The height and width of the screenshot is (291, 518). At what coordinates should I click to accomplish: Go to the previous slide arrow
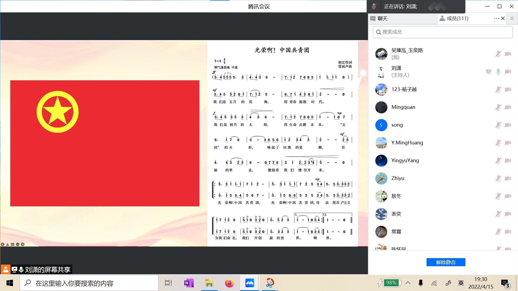[2, 244]
